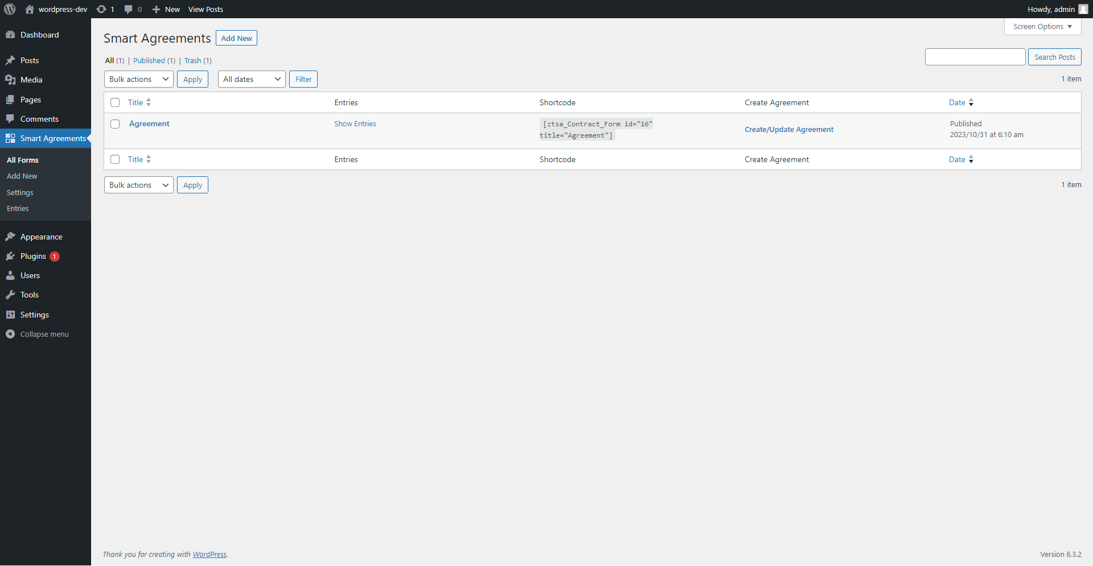Check the select-all checkbox in the table footer
This screenshot has width=1093, height=566.
click(x=115, y=159)
